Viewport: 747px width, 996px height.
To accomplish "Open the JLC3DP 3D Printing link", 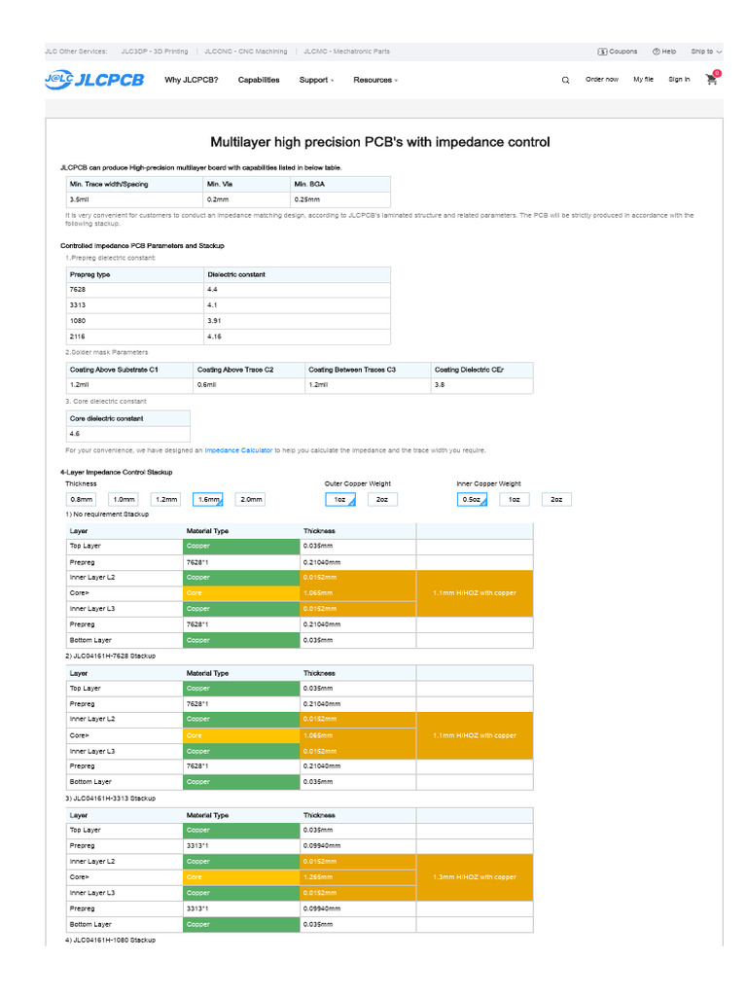I will click(x=155, y=52).
